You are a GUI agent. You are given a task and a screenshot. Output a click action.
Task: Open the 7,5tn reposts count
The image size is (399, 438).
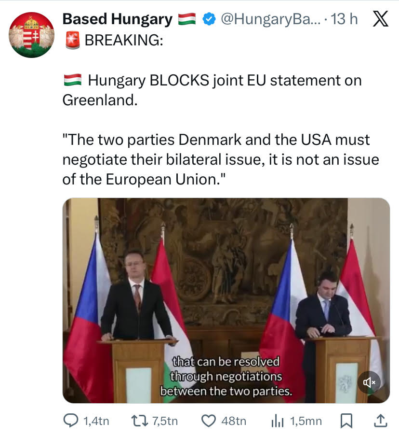click(165, 421)
